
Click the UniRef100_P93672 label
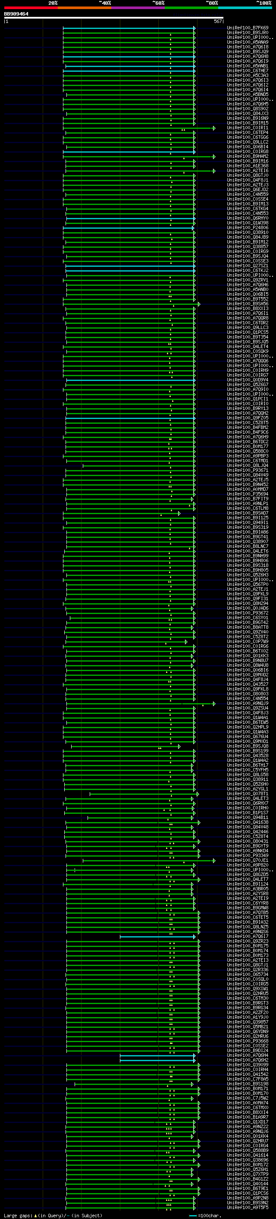[x=248, y=613]
